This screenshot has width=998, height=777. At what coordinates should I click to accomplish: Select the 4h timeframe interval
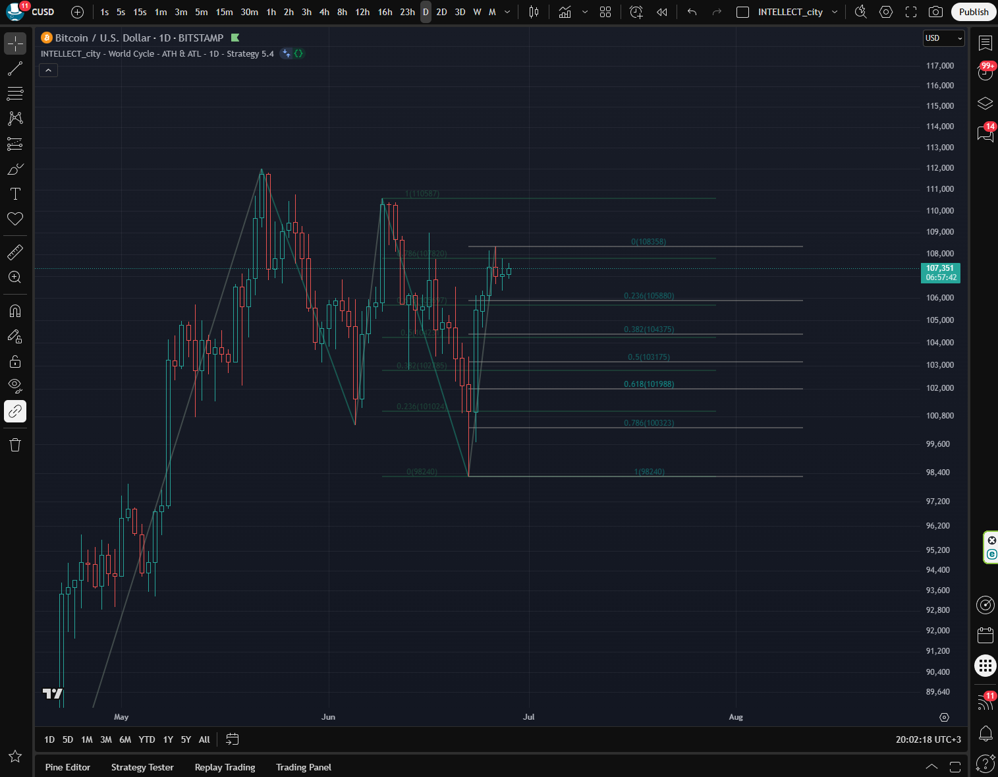[324, 12]
